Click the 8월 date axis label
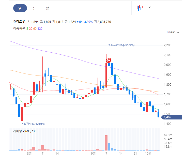This screenshot has height=164, width=185. [29, 153]
